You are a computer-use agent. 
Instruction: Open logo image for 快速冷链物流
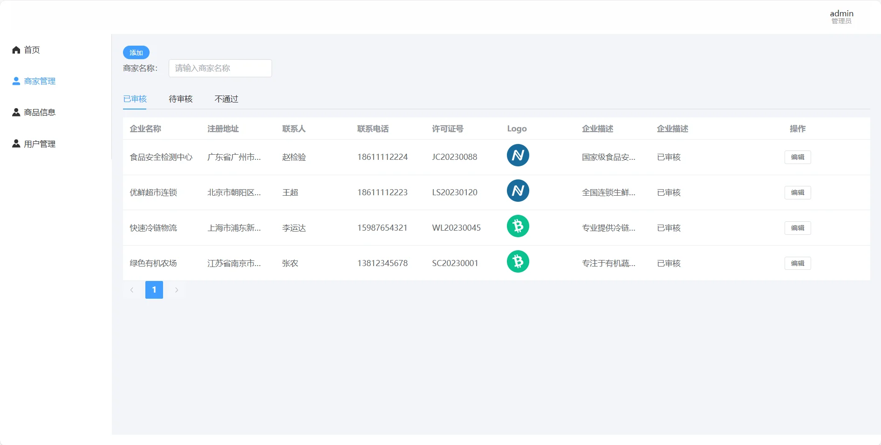coord(518,226)
